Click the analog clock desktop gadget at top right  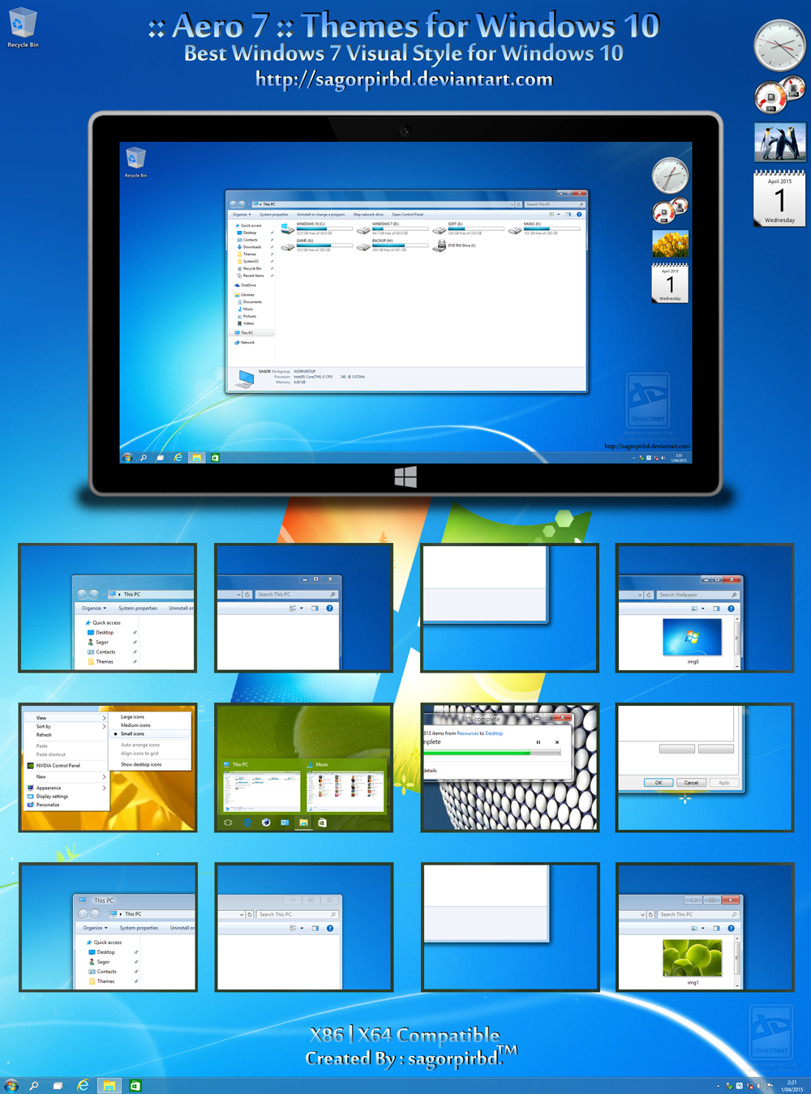(x=779, y=46)
